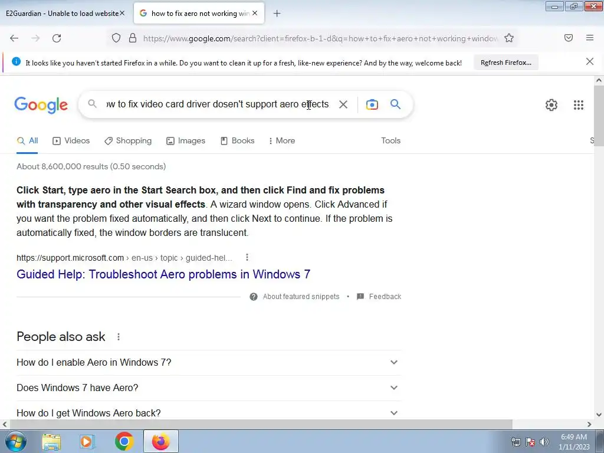Screen dimensions: 604x453
Task: Open the Windows Start menu
Action: click(16, 441)
